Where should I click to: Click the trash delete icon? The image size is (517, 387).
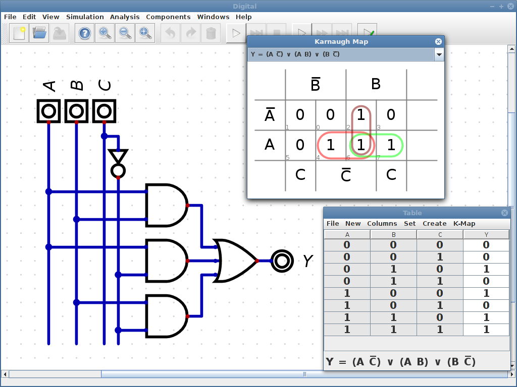(x=211, y=33)
